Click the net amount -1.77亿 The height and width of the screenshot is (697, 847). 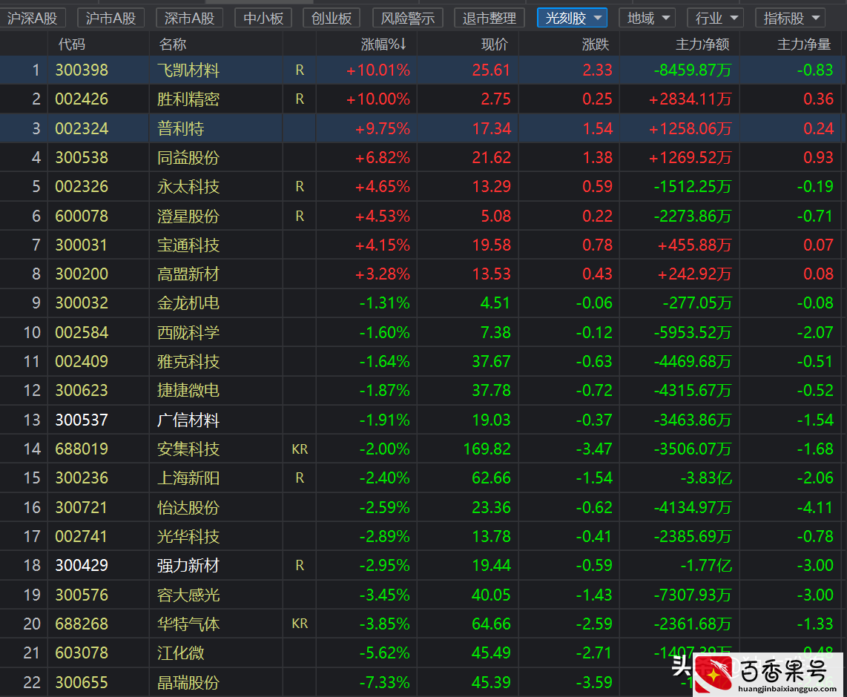coord(706,565)
